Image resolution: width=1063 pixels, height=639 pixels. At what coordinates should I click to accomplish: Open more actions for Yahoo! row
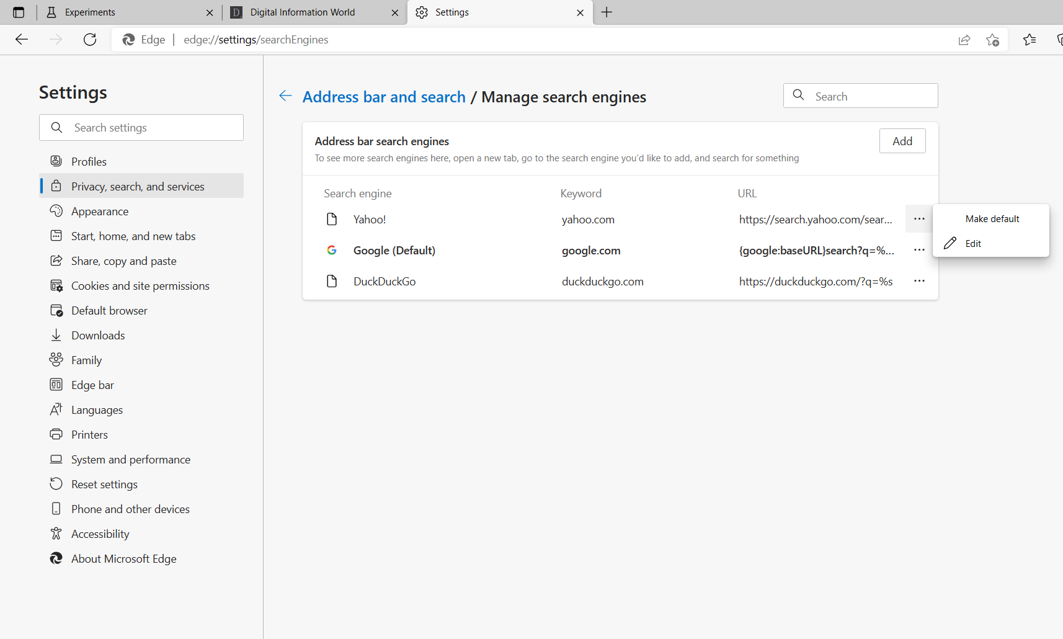pos(919,219)
